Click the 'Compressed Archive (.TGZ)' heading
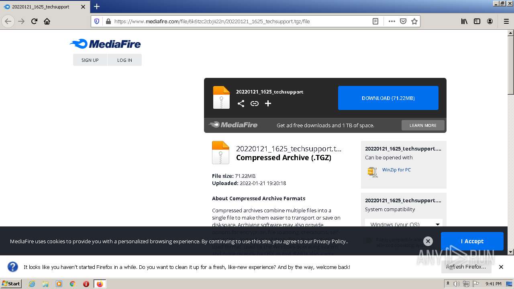Viewport: 514px width, 289px height. point(284,158)
